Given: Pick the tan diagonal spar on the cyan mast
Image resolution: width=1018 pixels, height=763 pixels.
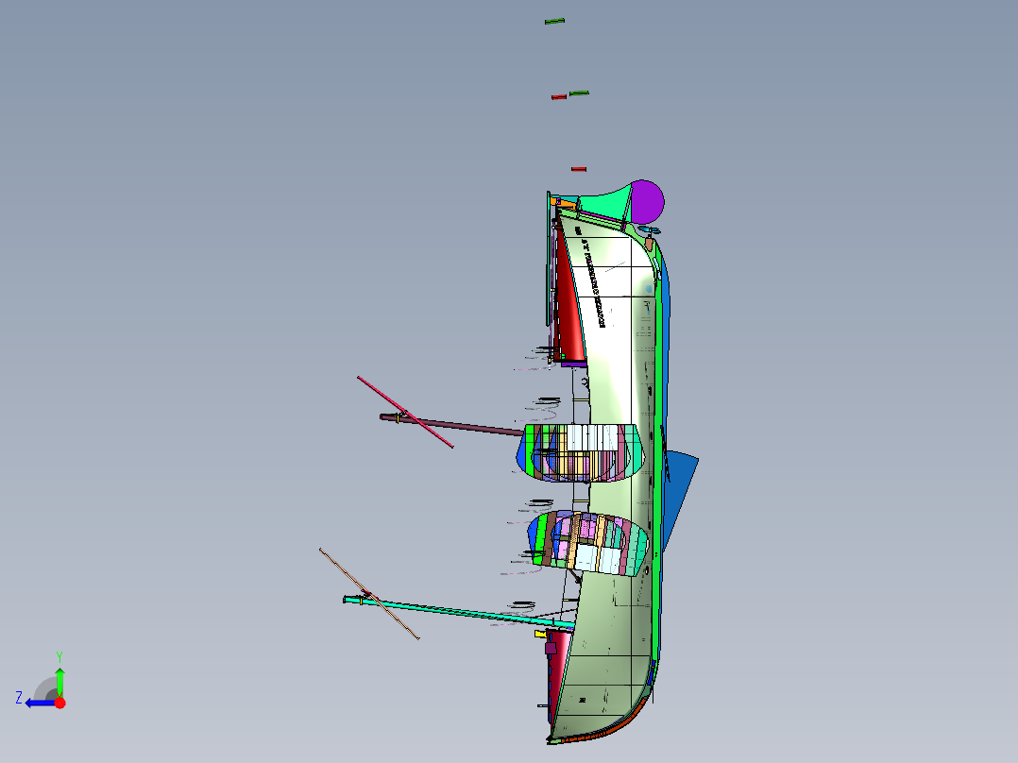Looking at the screenshot, I should (368, 594).
